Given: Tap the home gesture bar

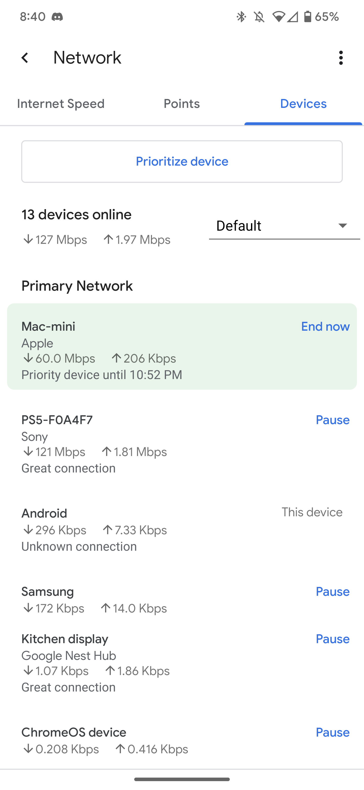Looking at the screenshot, I should [182, 779].
